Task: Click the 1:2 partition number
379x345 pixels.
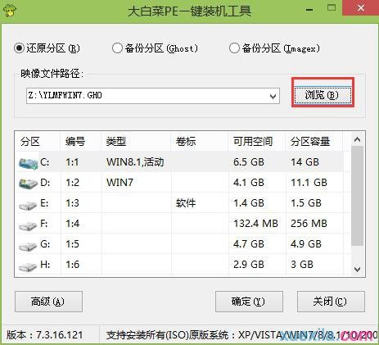Action: point(72,183)
